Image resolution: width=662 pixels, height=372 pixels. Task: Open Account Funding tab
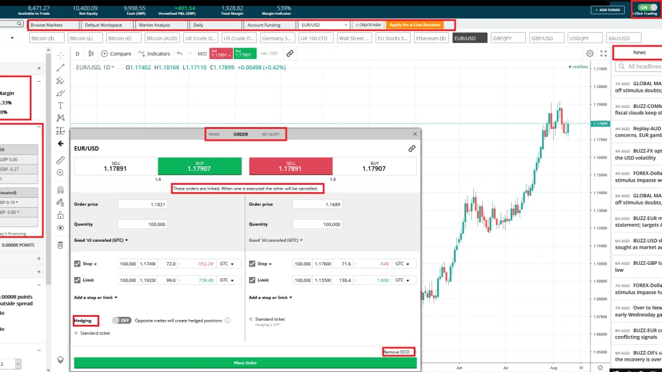[270, 25]
